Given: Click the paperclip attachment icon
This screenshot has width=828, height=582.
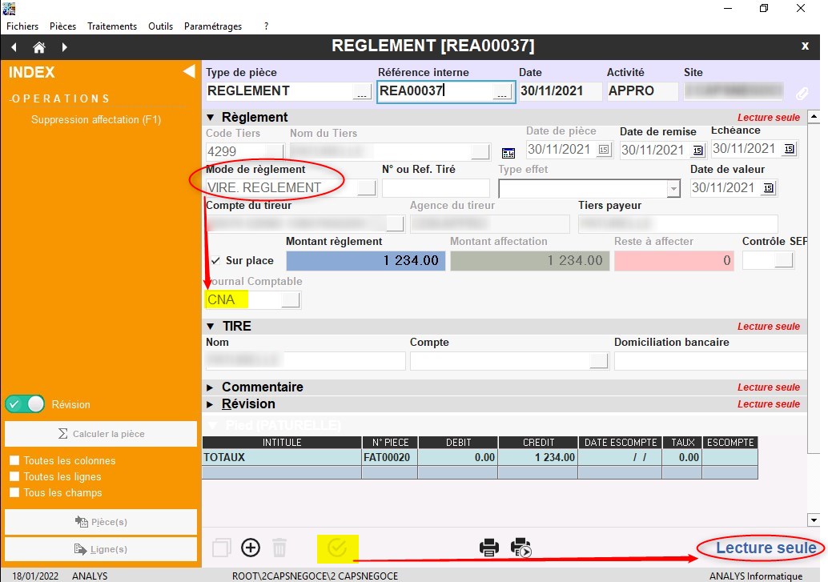Looking at the screenshot, I should point(802,93).
